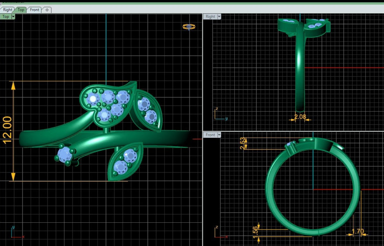The height and width of the screenshot is (246, 384).
Task: Expand the Front viewport dropdown arrow
Action: 219,135
